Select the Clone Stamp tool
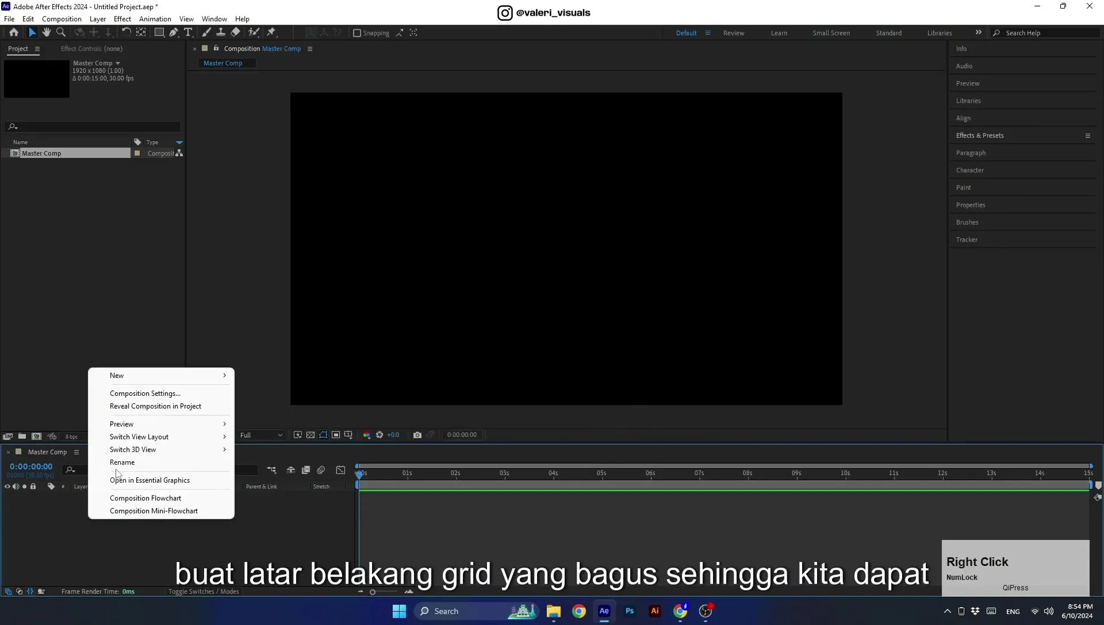The image size is (1104, 625). 220,33
